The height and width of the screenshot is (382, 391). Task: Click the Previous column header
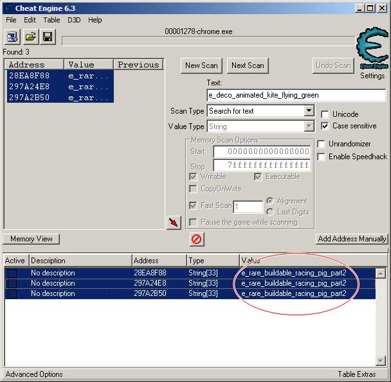coord(139,65)
